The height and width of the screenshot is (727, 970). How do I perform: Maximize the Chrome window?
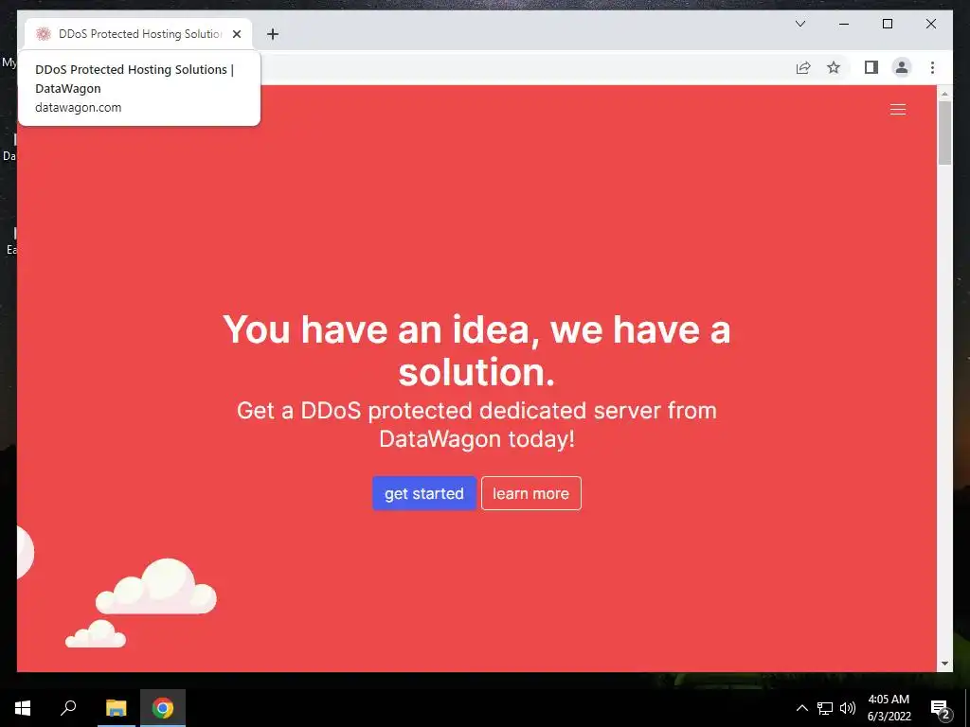[x=887, y=24]
